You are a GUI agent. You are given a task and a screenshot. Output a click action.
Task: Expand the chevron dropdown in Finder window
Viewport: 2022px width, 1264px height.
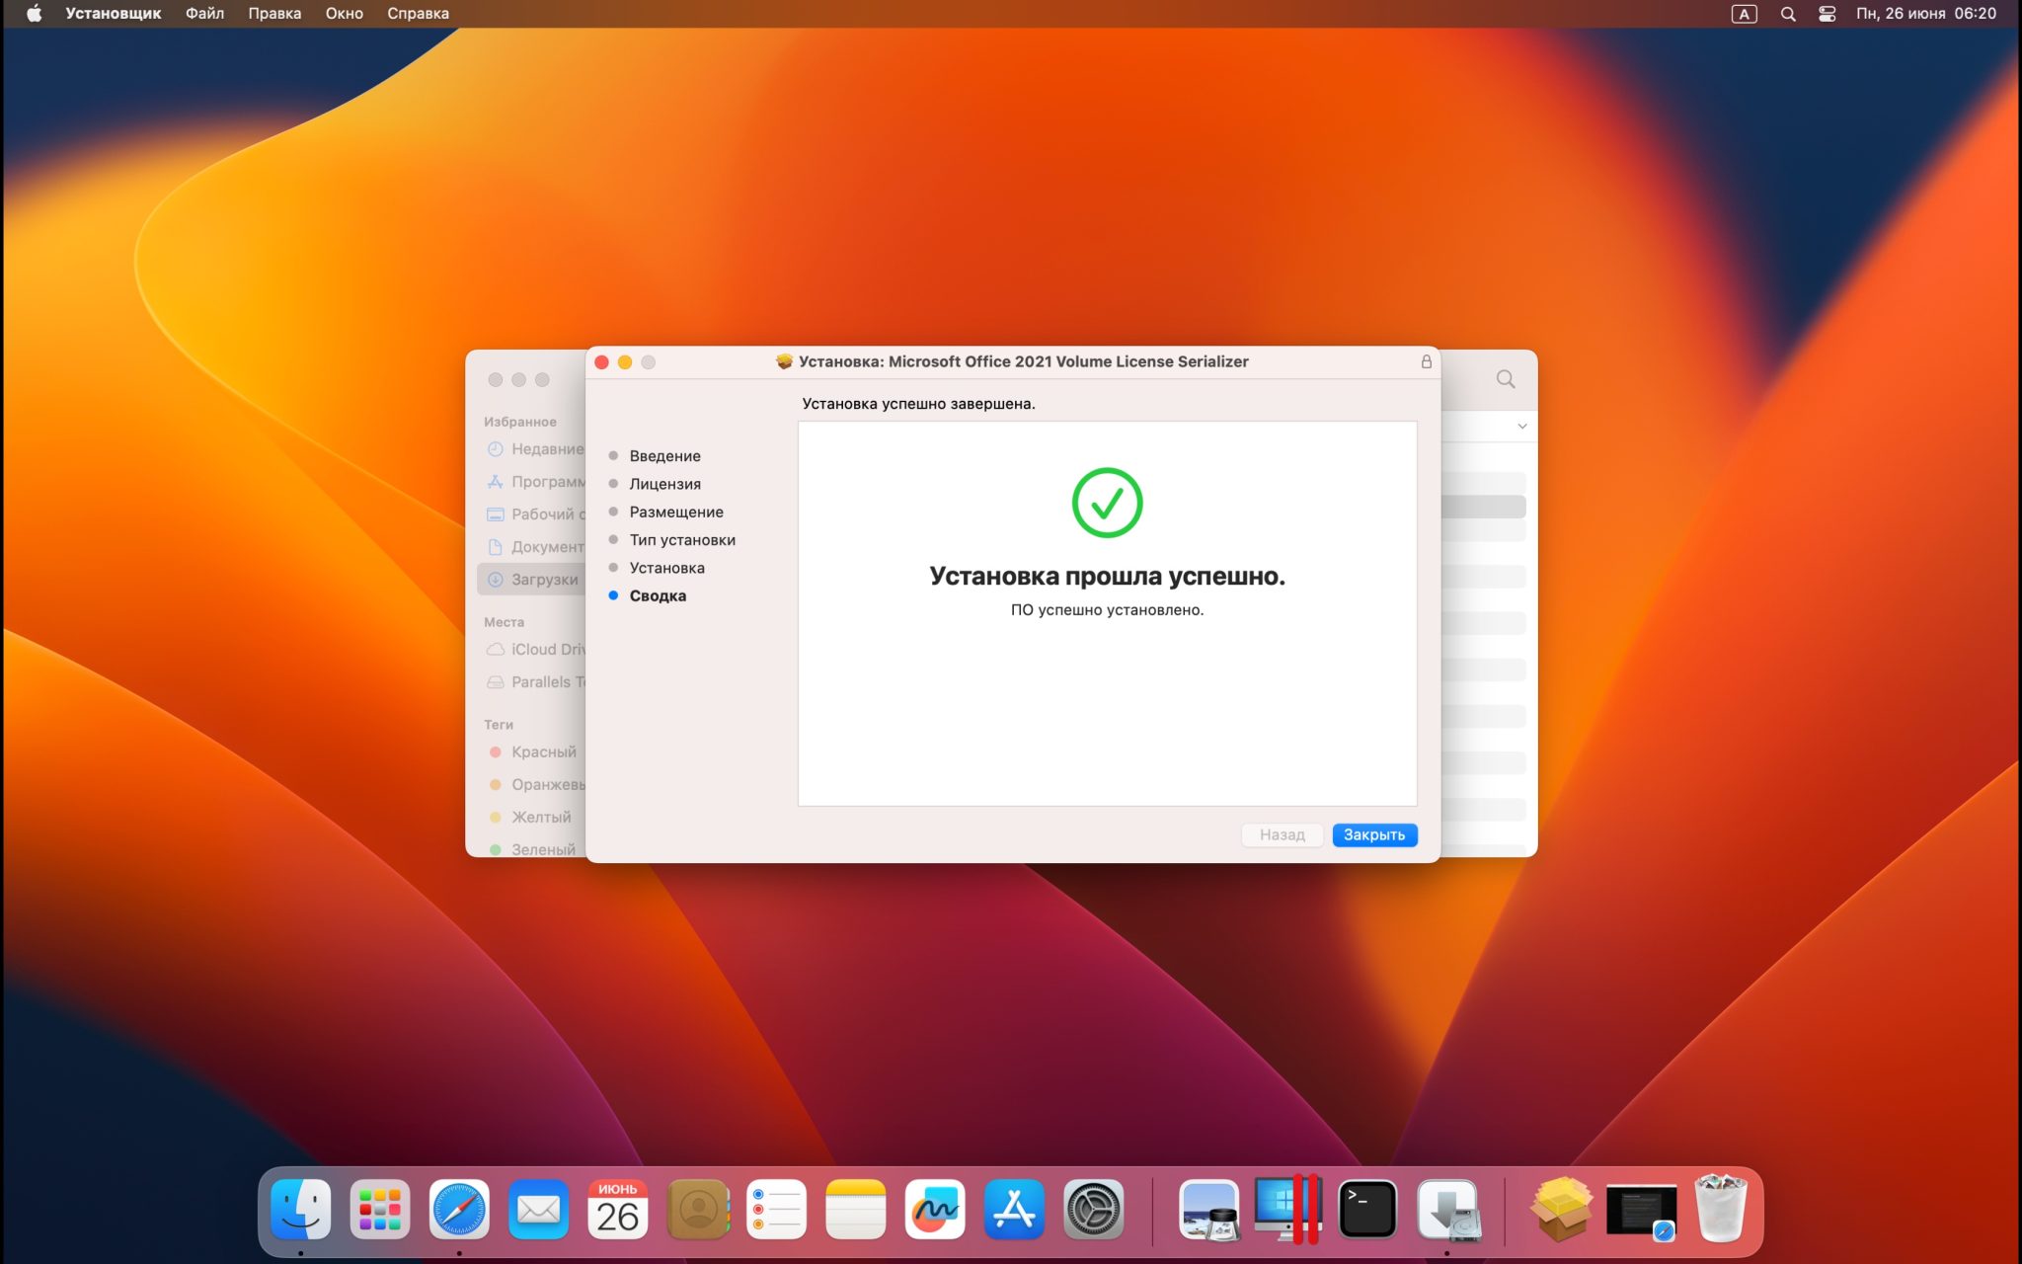point(1521,427)
